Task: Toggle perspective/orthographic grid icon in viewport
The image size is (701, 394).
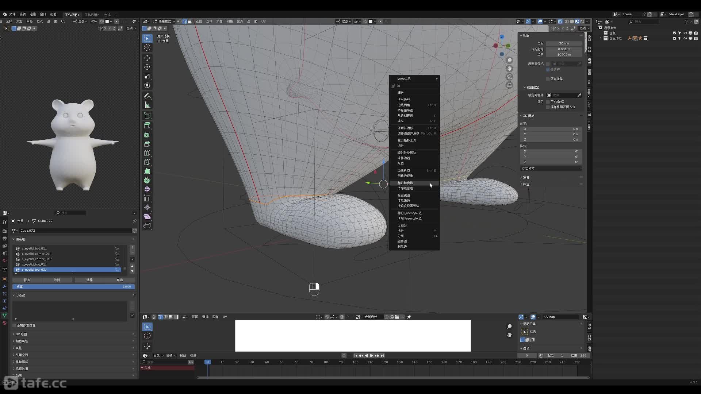Action: [509, 85]
